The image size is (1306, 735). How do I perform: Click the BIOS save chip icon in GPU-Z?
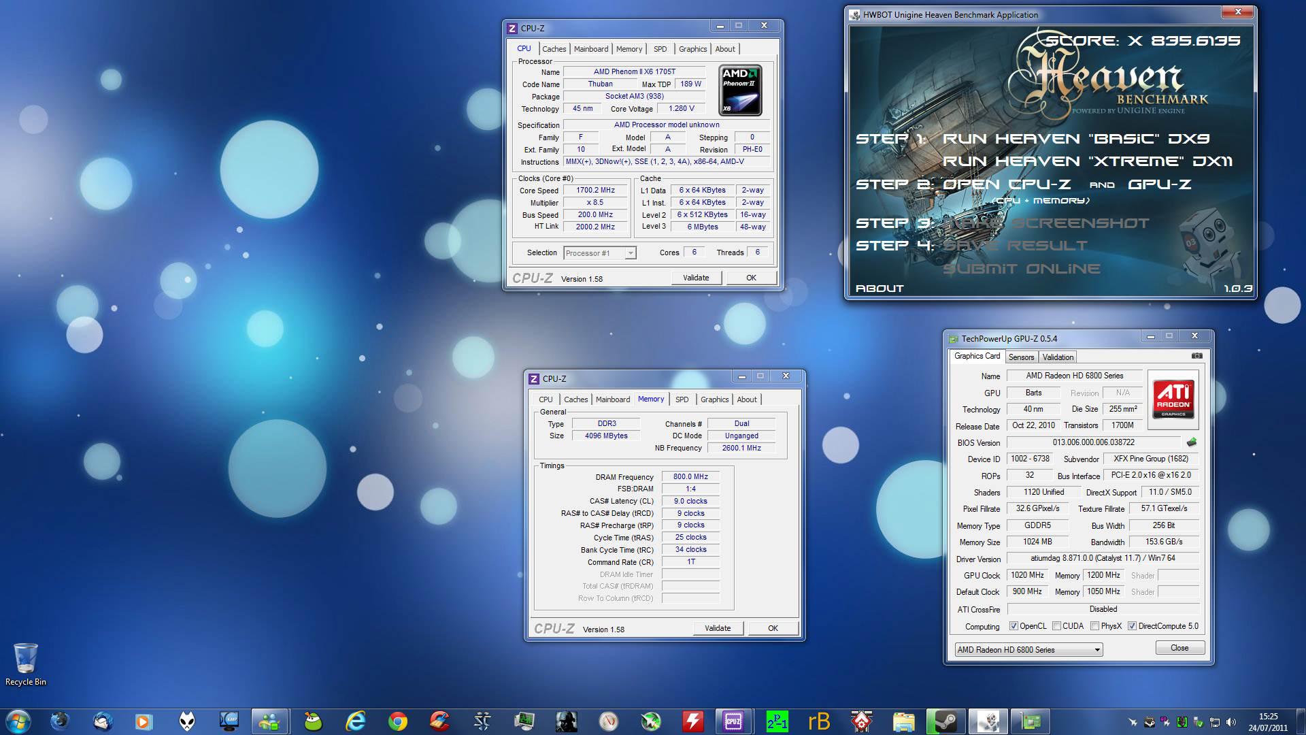click(1192, 442)
